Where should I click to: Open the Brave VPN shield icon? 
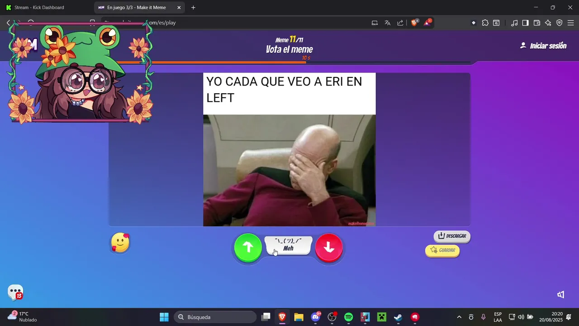(x=560, y=23)
